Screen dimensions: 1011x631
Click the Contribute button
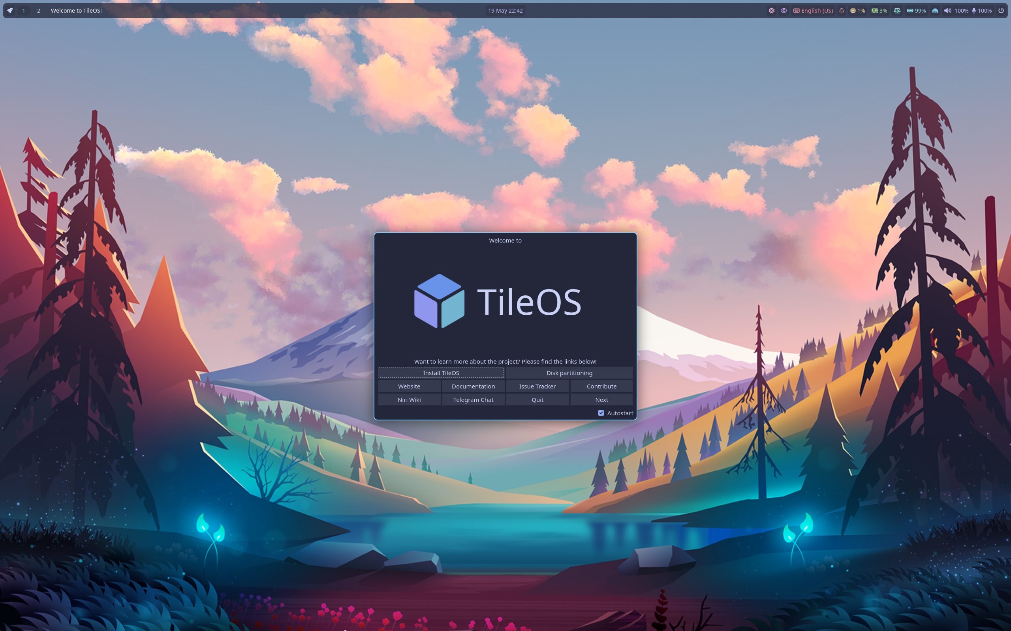pos(601,386)
